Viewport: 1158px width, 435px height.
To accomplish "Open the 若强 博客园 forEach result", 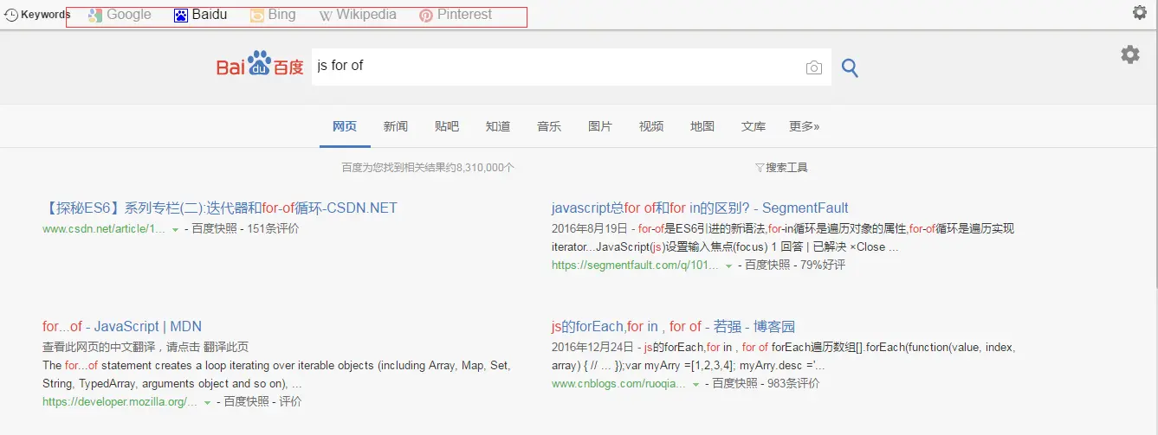I will pos(673,326).
